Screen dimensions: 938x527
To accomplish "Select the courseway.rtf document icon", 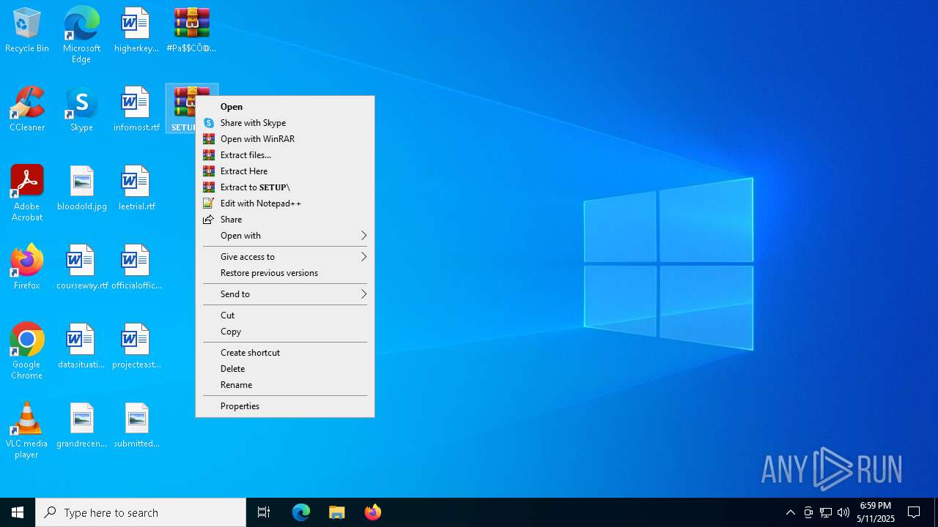I will click(82, 268).
